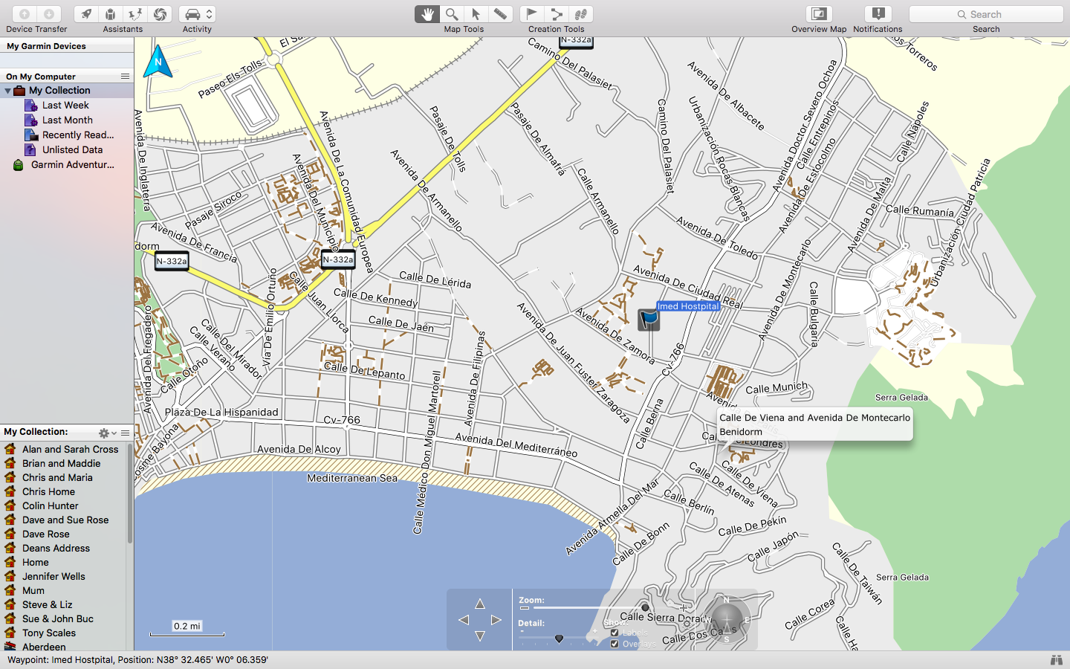
Task: Open the camera shutter assistant icon
Action: coord(160,14)
